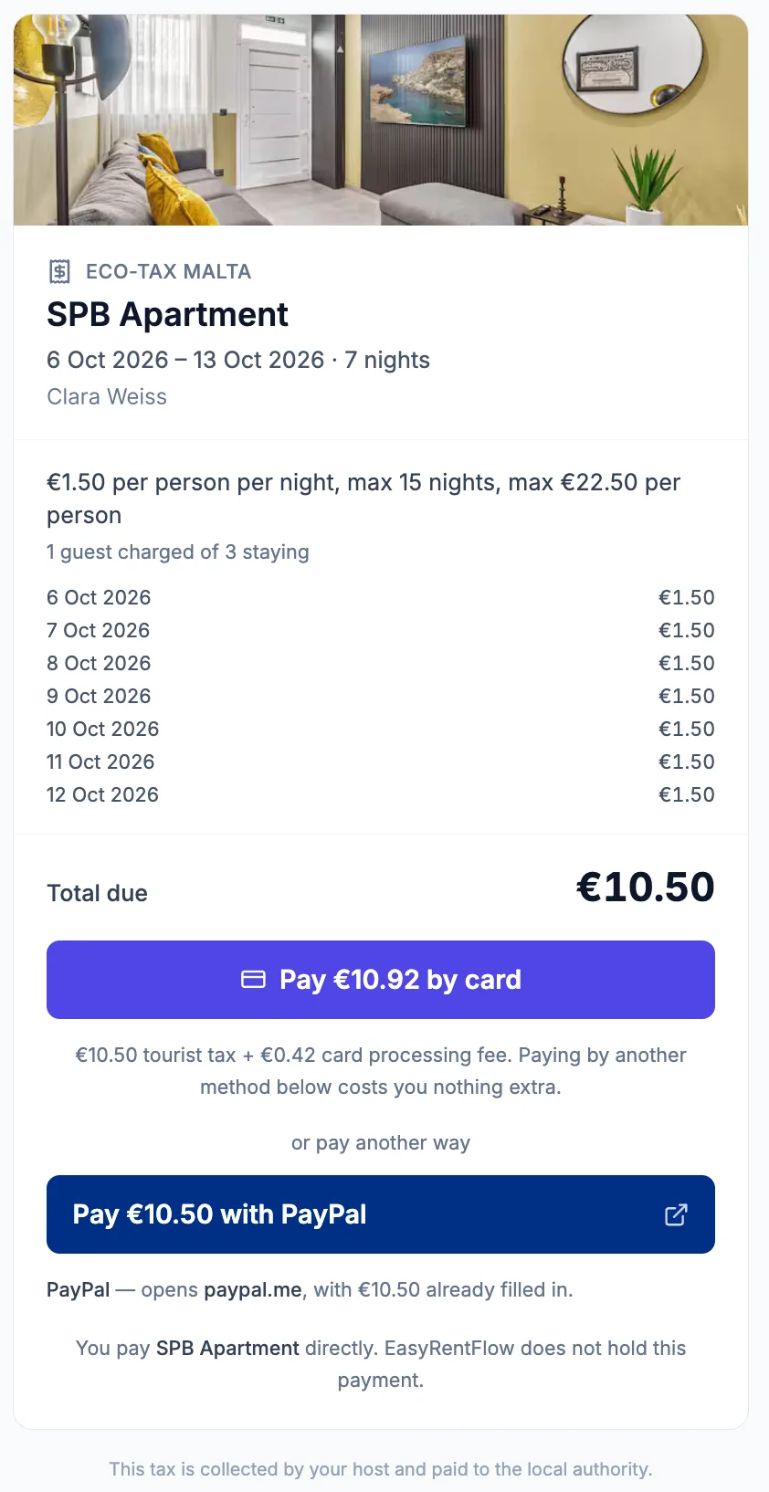Open the apartment photo at top

coord(381,120)
